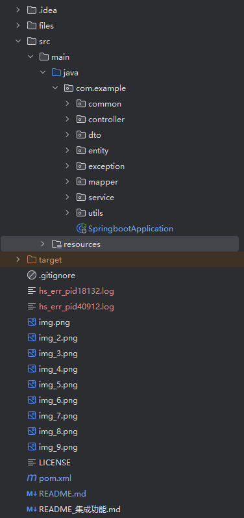Click the resources root folder icon
Screen dimensions: 244x518
56,244
